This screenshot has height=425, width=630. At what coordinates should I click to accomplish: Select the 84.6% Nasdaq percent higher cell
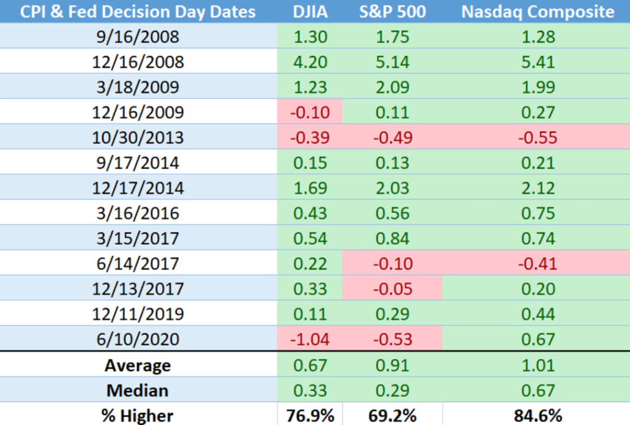tap(539, 415)
